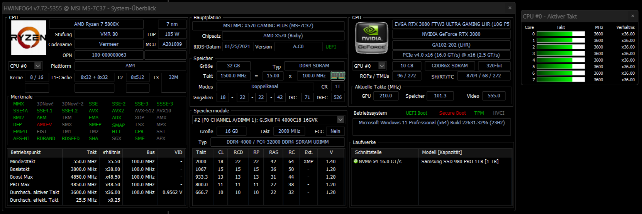Click the DDR4-4000 / PC4-32000 module type field
642x214 pixels.
[x=278, y=142]
